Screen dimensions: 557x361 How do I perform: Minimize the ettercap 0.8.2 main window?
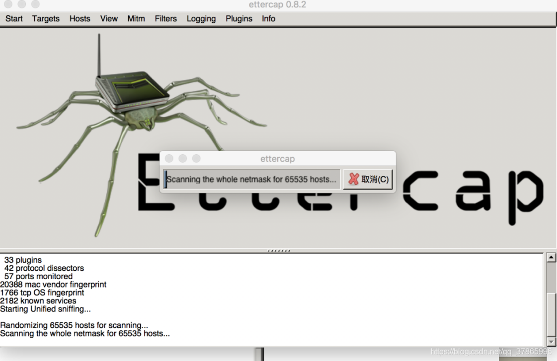click(22, 4)
